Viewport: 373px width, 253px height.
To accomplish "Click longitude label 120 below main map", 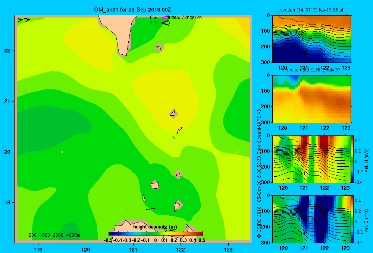I will (86, 249).
